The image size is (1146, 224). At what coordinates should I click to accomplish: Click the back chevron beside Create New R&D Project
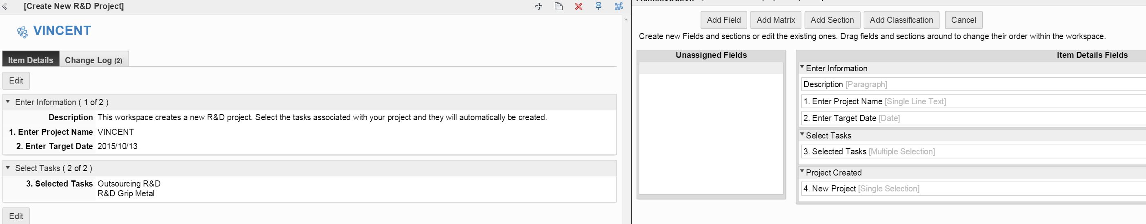[x=5, y=7]
